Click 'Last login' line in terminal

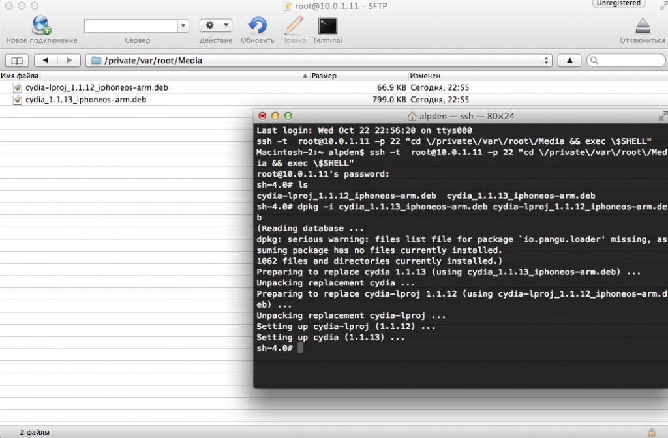tap(364, 130)
